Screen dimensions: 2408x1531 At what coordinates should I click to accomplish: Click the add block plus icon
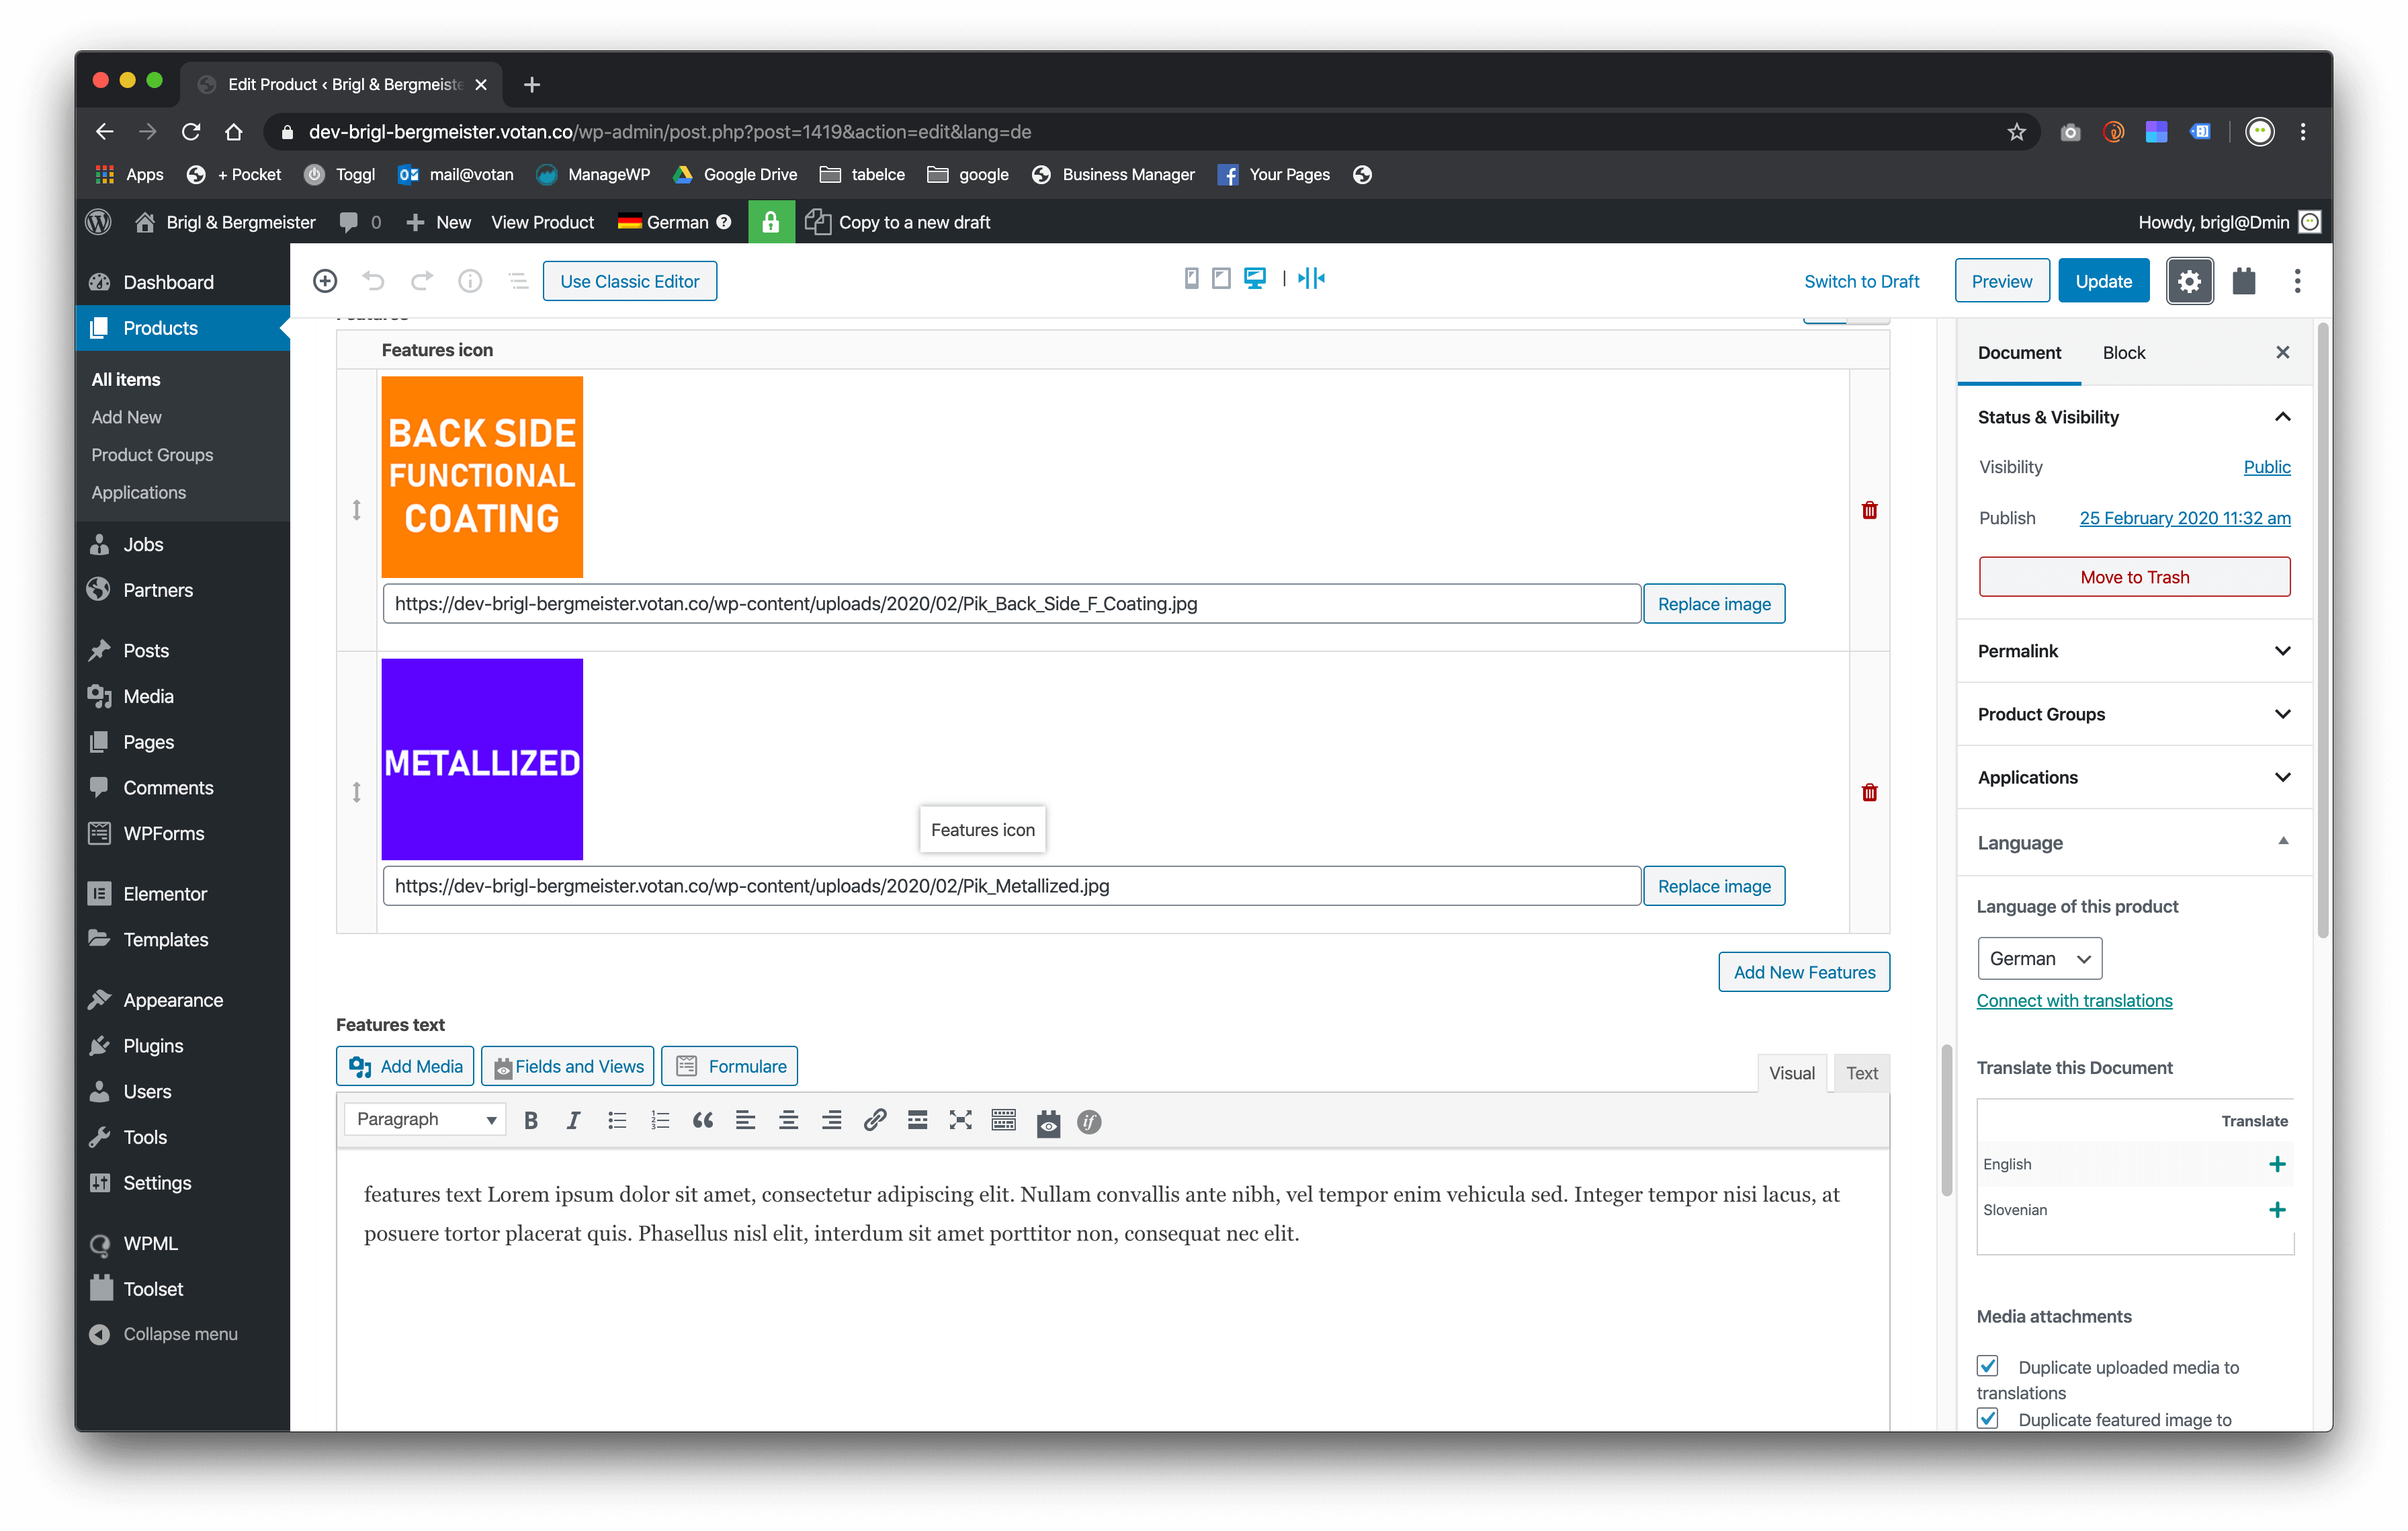tap(325, 281)
